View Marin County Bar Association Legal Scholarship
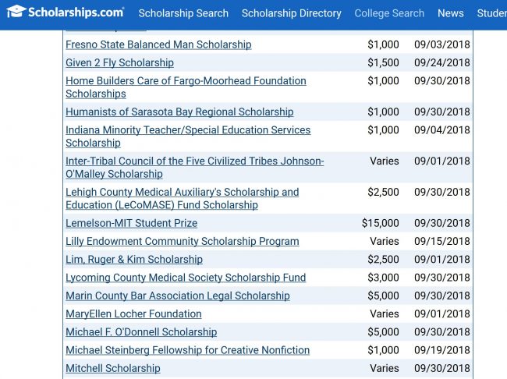The height and width of the screenshot is (379, 507). [177, 296]
